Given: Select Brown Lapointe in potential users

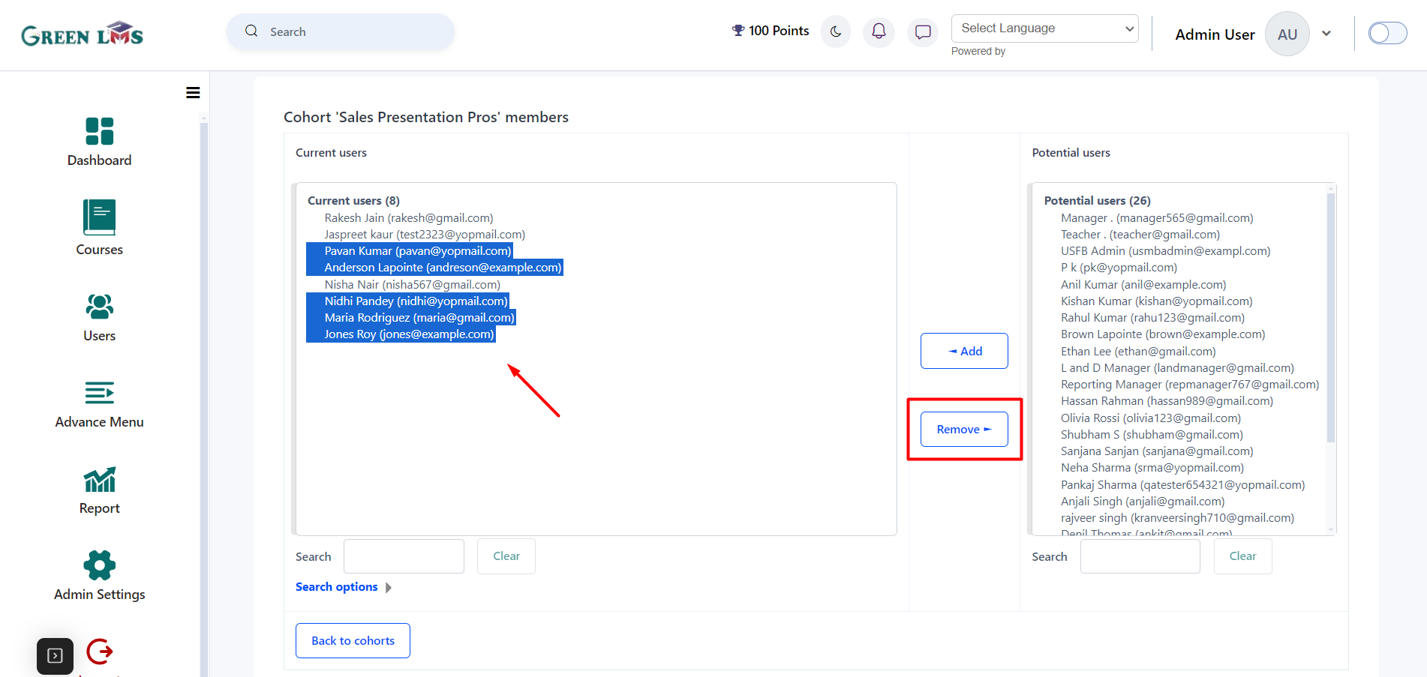Looking at the screenshot, I should 1163,334.
